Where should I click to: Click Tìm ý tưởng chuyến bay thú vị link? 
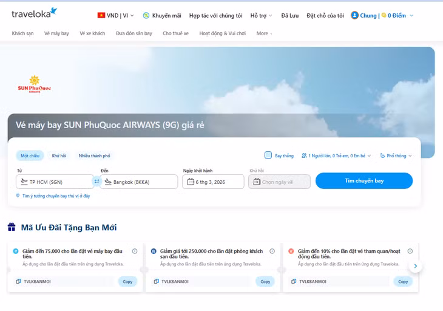point(56,196)
